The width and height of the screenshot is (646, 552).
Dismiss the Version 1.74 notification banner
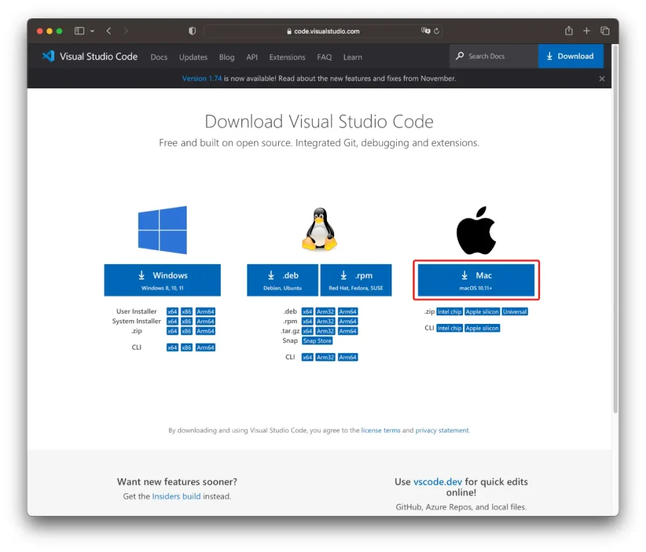pyautogui.click(x=602, y=79)
